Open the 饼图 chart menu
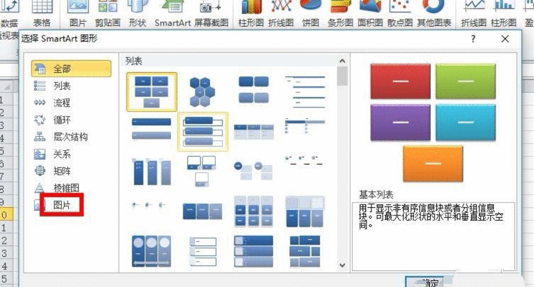Image resolution: width=534 pixels, height=287 pixels. [x=310, y=14]
